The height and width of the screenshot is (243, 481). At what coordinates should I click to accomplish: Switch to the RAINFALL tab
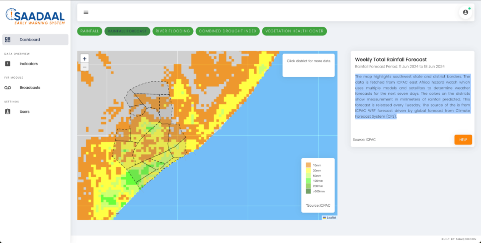pyautogui.click(x=89, y=31)
